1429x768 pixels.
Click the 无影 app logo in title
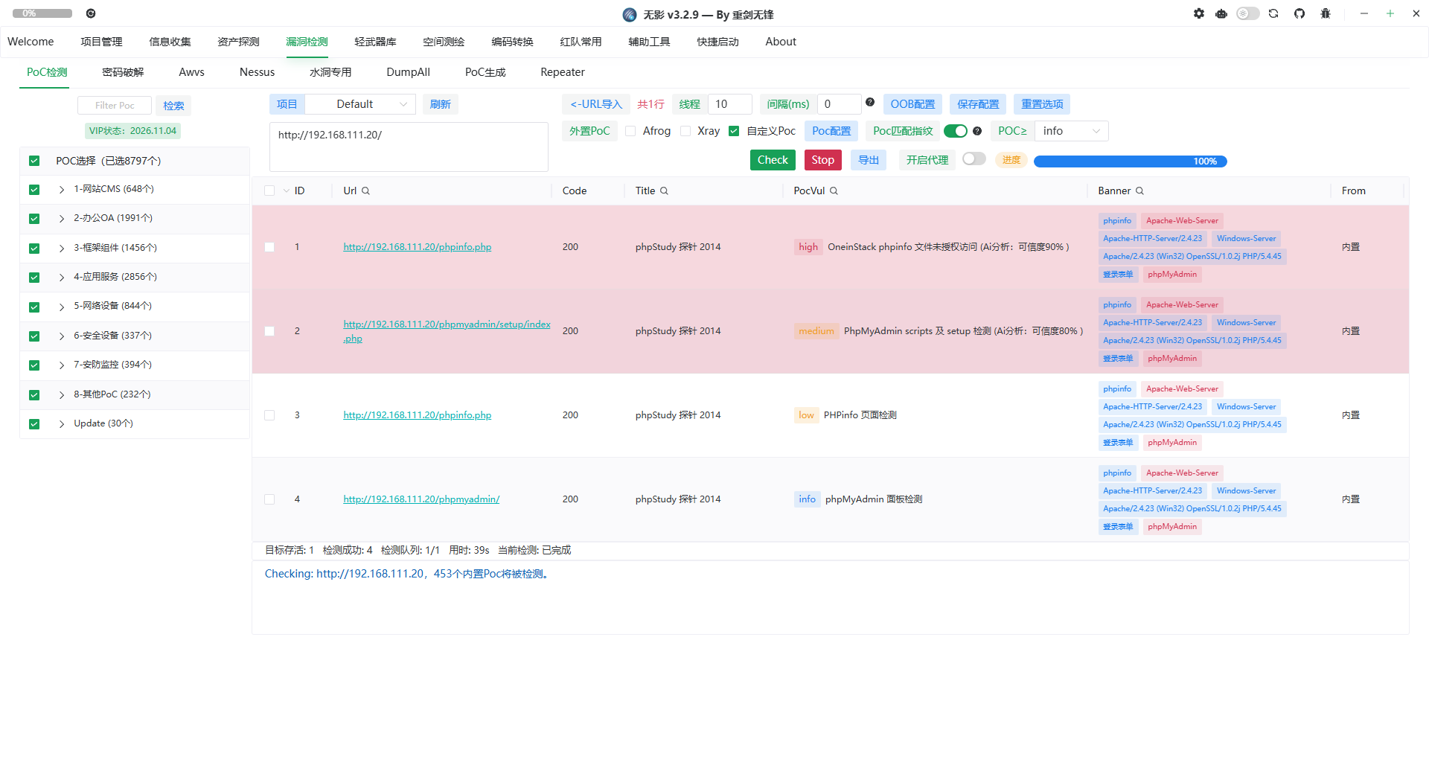630,15
